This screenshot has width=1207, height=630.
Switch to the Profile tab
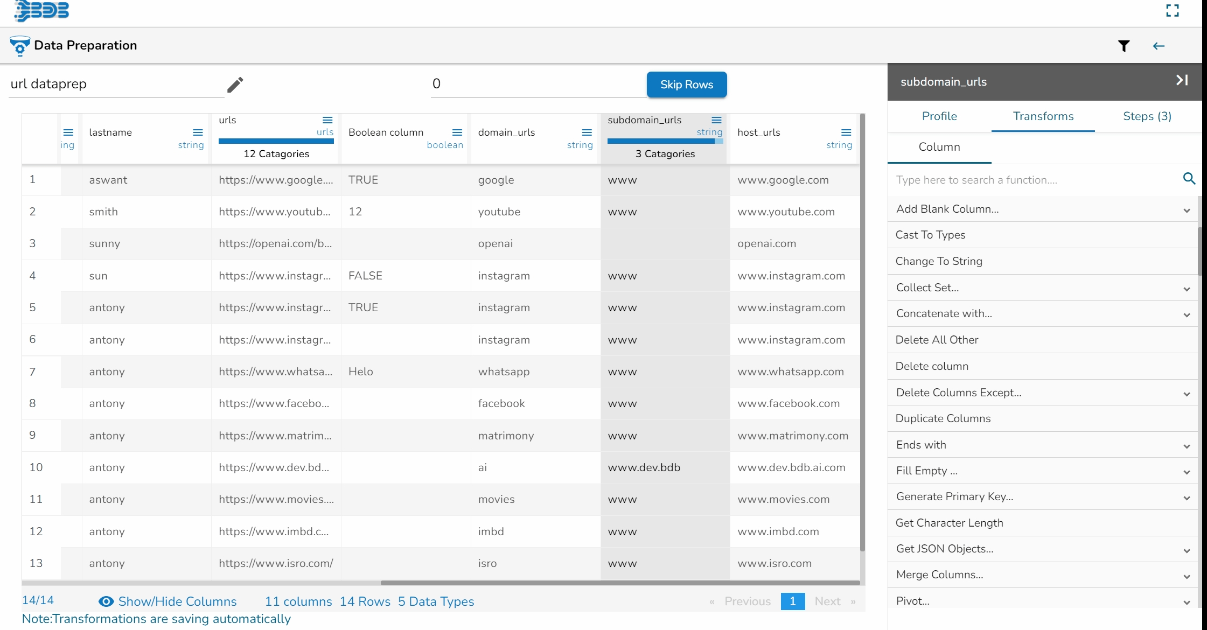pos(939,116)
